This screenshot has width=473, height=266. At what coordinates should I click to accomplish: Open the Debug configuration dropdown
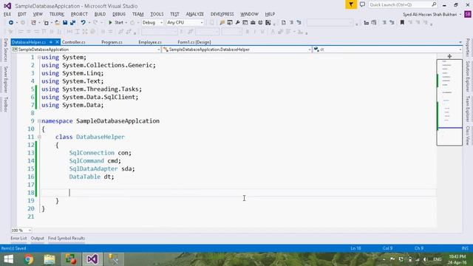pos(152,23)
